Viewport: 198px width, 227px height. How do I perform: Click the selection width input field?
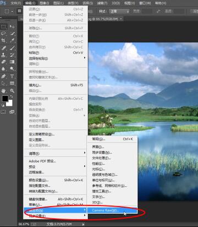(x=147, y=12)
